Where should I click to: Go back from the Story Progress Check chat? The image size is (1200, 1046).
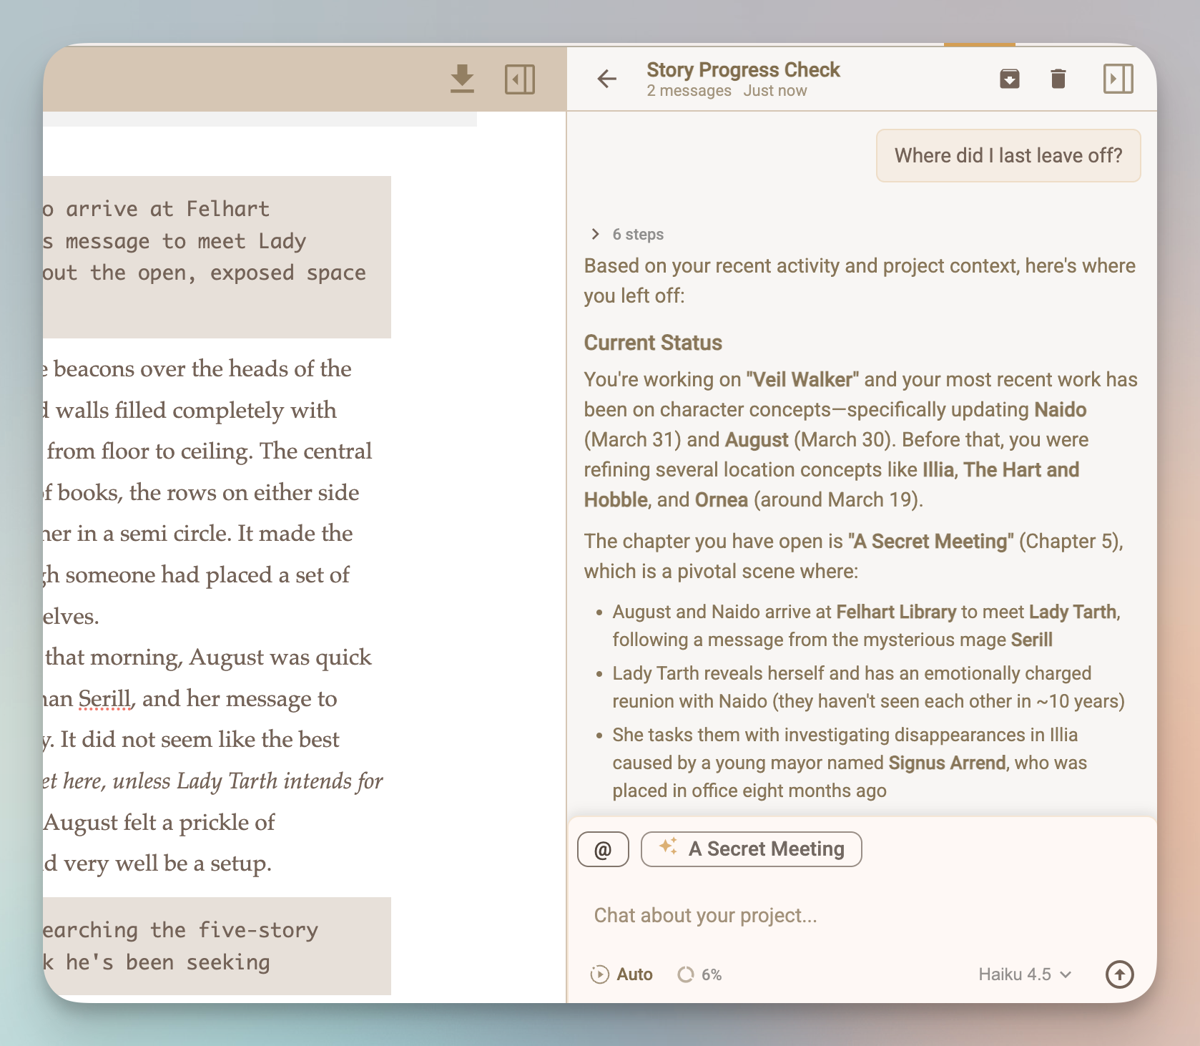click(x=607, y=79)
